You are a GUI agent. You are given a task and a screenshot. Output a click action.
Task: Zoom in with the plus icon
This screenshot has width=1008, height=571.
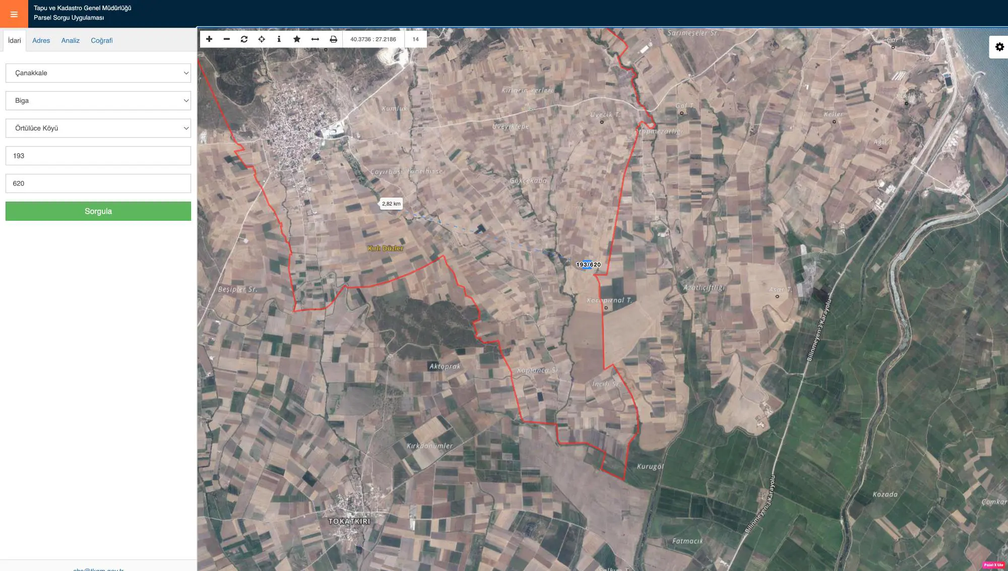(209, 39)
